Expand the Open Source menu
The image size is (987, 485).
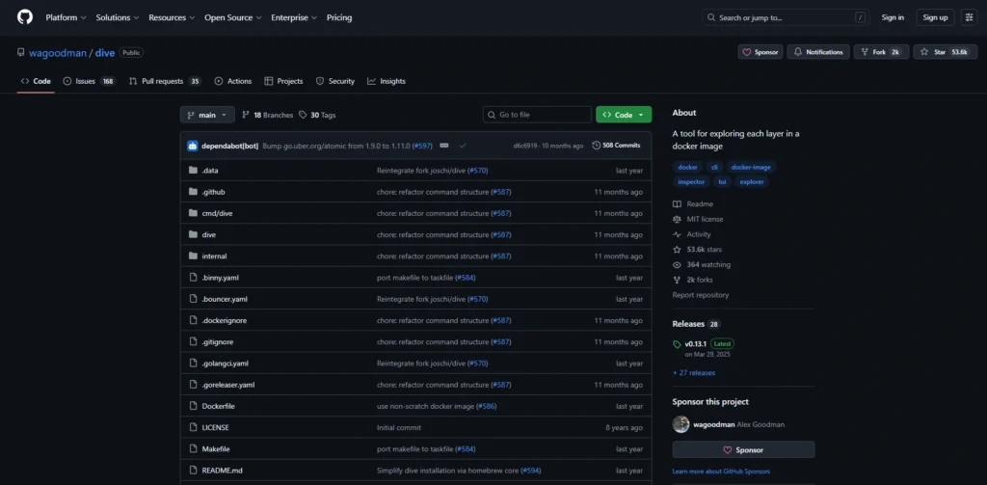[x=233, y=17]
